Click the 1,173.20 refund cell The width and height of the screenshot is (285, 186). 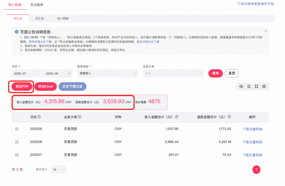coord(225,129)
